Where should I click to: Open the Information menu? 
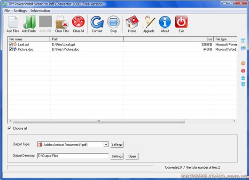point(40,11)
